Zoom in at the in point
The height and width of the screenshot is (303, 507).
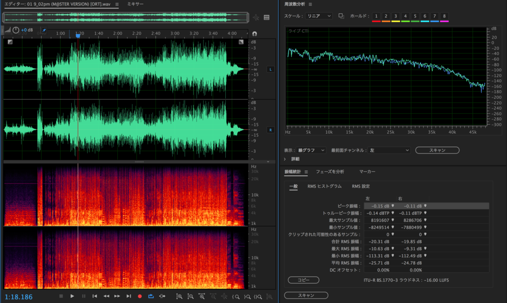point(236,297)
